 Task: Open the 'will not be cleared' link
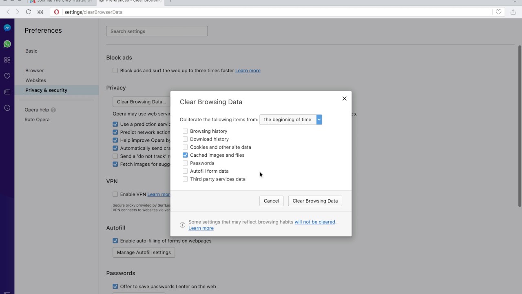(315, 222)
